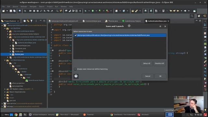
Task: Click the Step Return toolbar icon
Action: coord(52,11)
